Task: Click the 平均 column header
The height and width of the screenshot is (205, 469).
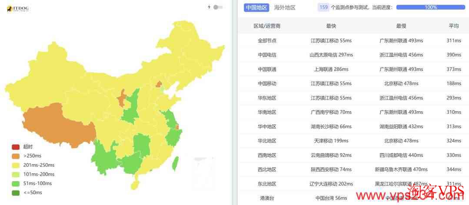Action: (453, 26)
